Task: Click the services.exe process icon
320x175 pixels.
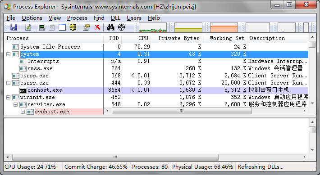Action: pos(23,104)
